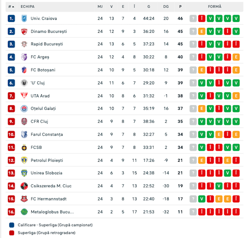This screenshot has width=244, height=238.
Task: Open the Oțelul Galați club crest
Action: pos(24,108)
